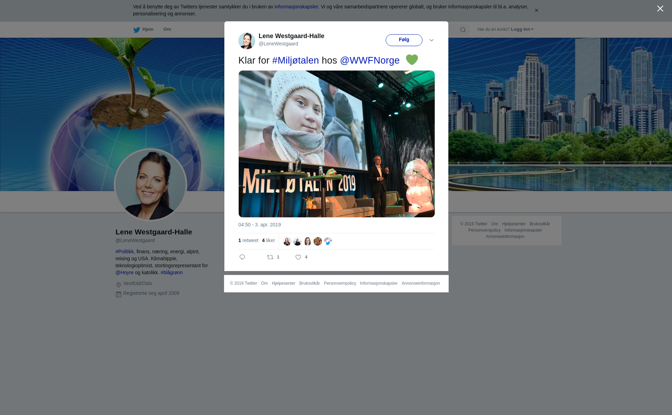Open @LeneWestgaard handle in tweet header
The width and height of the screenshot is (672, 415).
278,44
